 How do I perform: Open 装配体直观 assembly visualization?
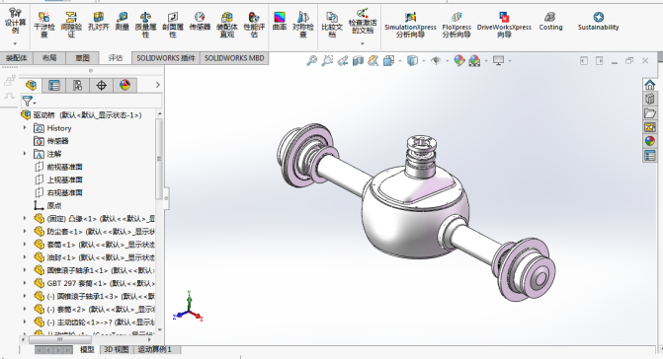(227, 25)
